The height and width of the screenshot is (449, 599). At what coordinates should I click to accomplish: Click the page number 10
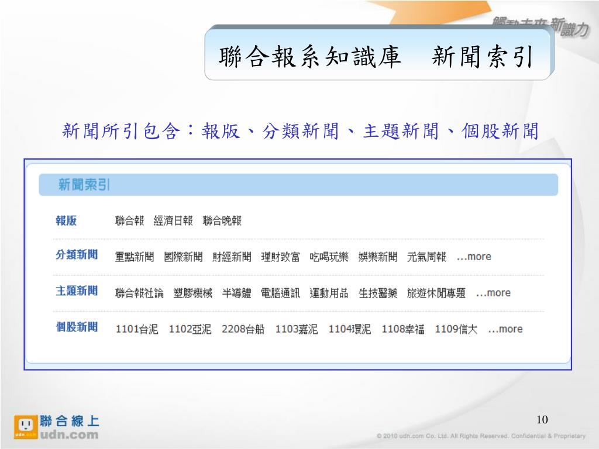click(542, 420)
